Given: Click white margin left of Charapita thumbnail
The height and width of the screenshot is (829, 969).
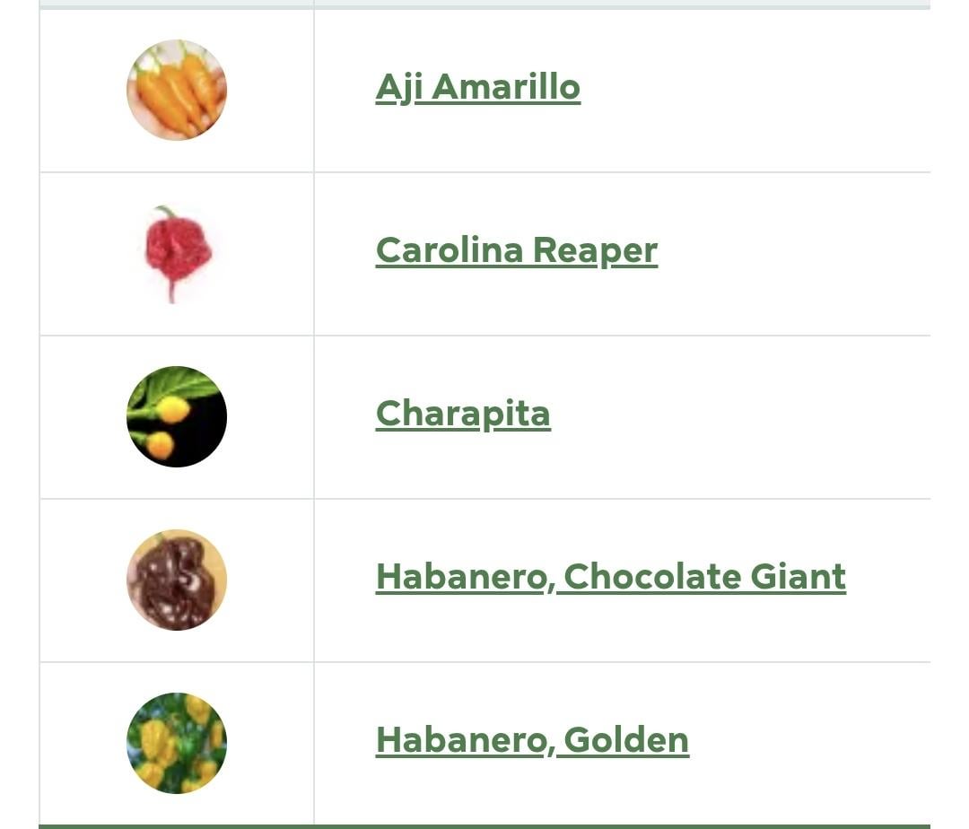Looking at the screenshot, I should point(81,416).
